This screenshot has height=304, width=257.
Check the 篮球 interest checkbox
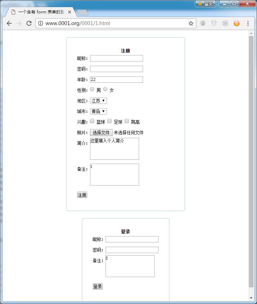pyautogui.click(x=92, y=121)
